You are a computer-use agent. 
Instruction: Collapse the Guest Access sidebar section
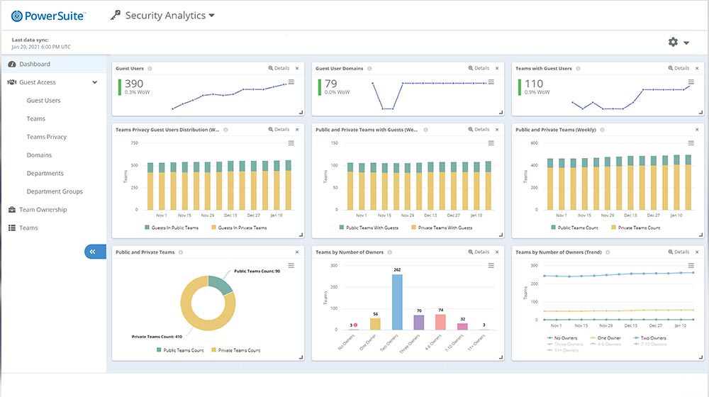coord(95,82)
